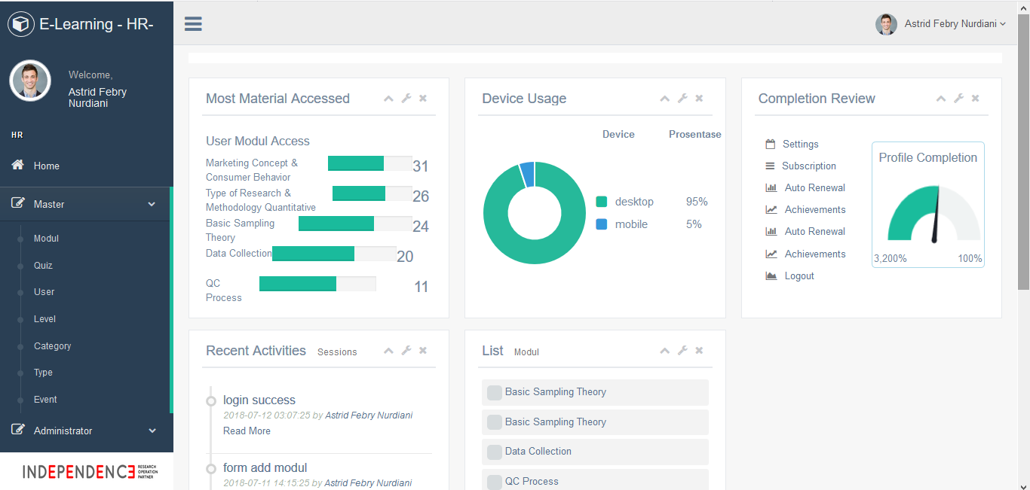Click the Settings calendar icon
The width and height of the screenshot is (1030, 490).
tap(770, 144)
